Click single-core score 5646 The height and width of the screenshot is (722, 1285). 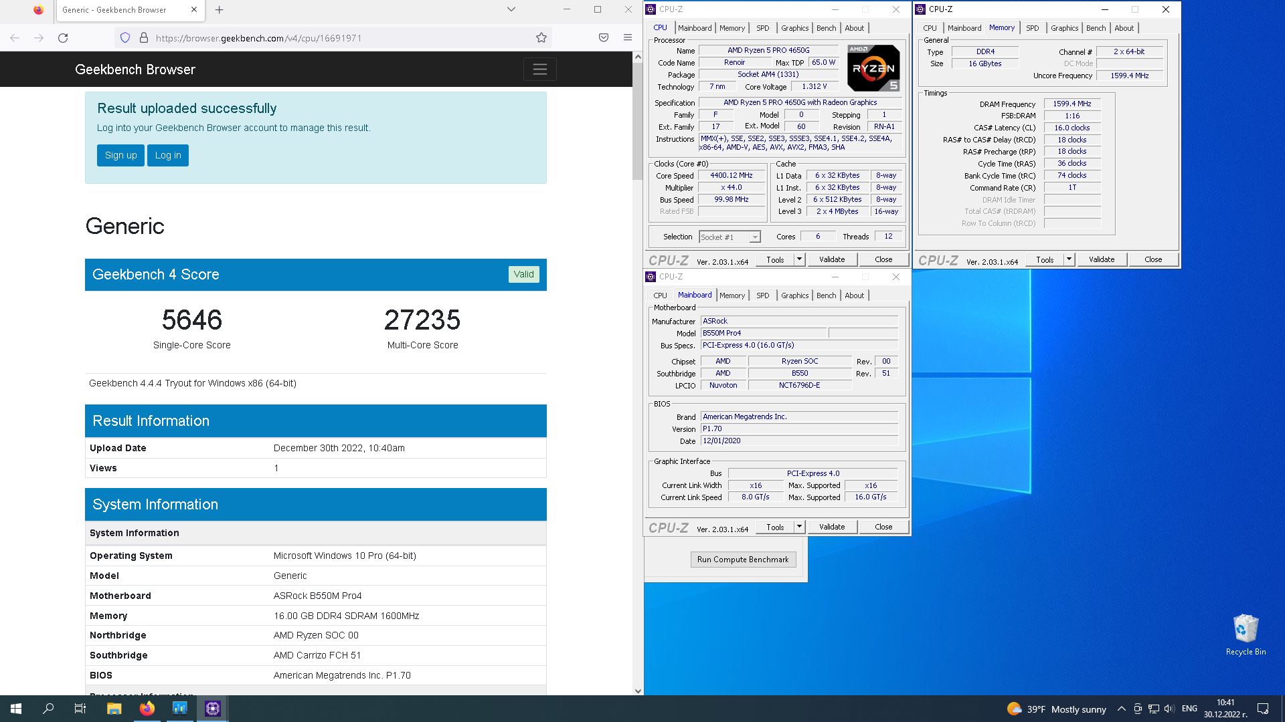(x=191, y=320)
